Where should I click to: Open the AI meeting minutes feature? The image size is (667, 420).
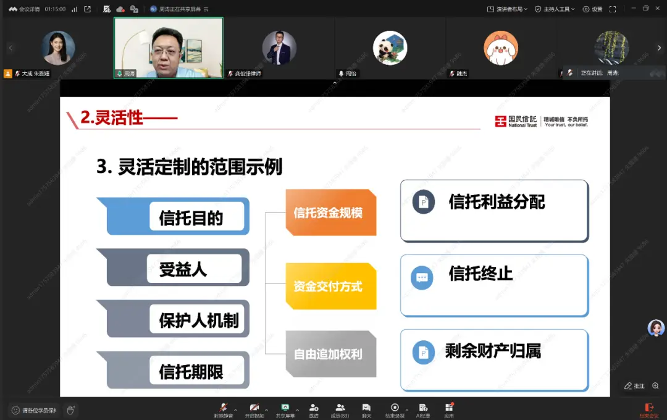coord(423,408)
